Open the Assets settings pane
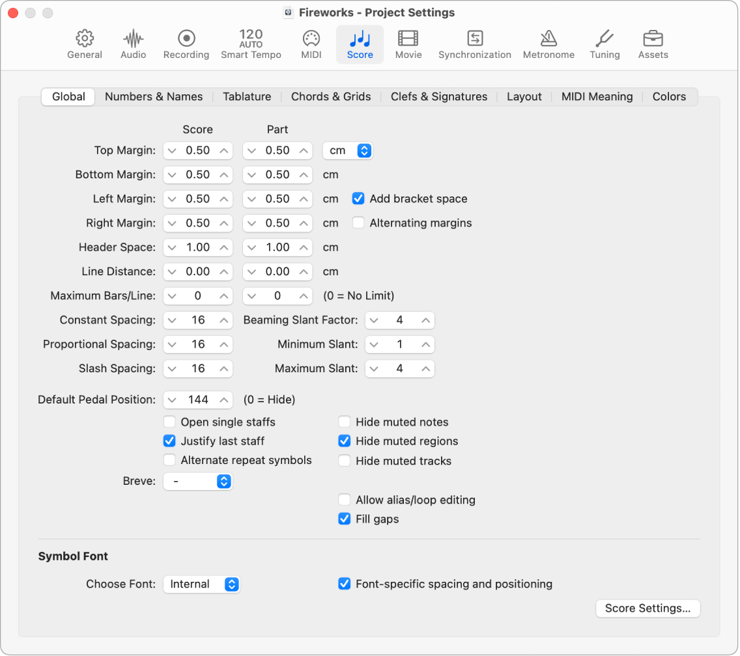Screen dimensions: 740x656 tap(653, 42)
